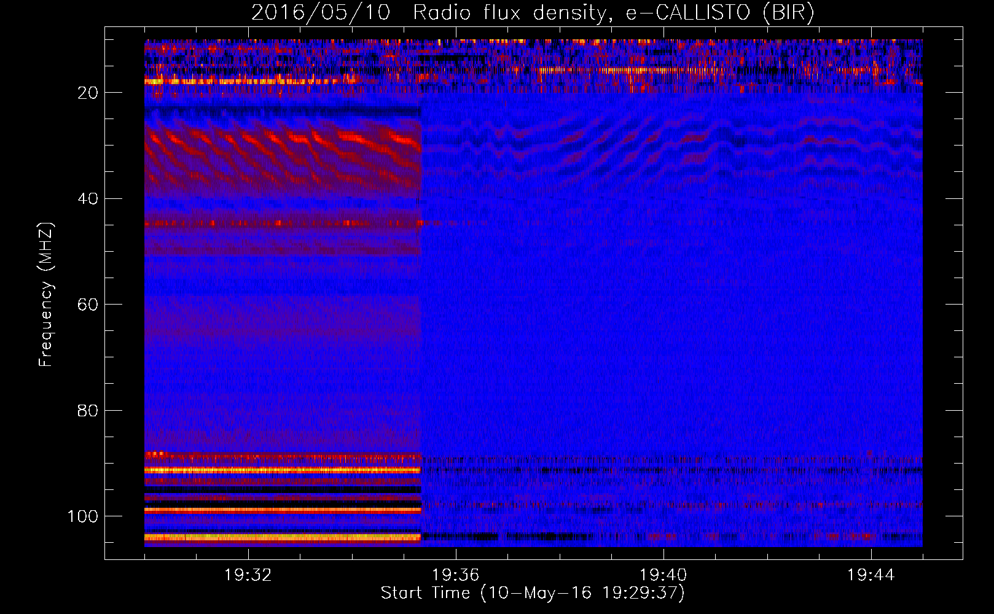Viewport: 994px width, 614px height.
Task: Select the 'Frequency (MHZ)' y-axis label
Action: tap(46, 295)
